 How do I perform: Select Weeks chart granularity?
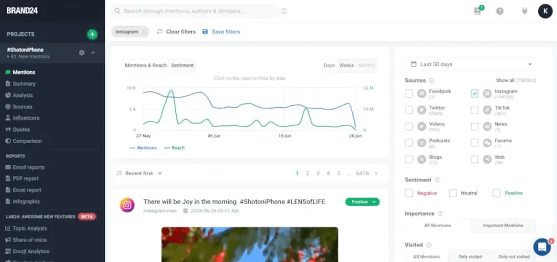(346, 65)
